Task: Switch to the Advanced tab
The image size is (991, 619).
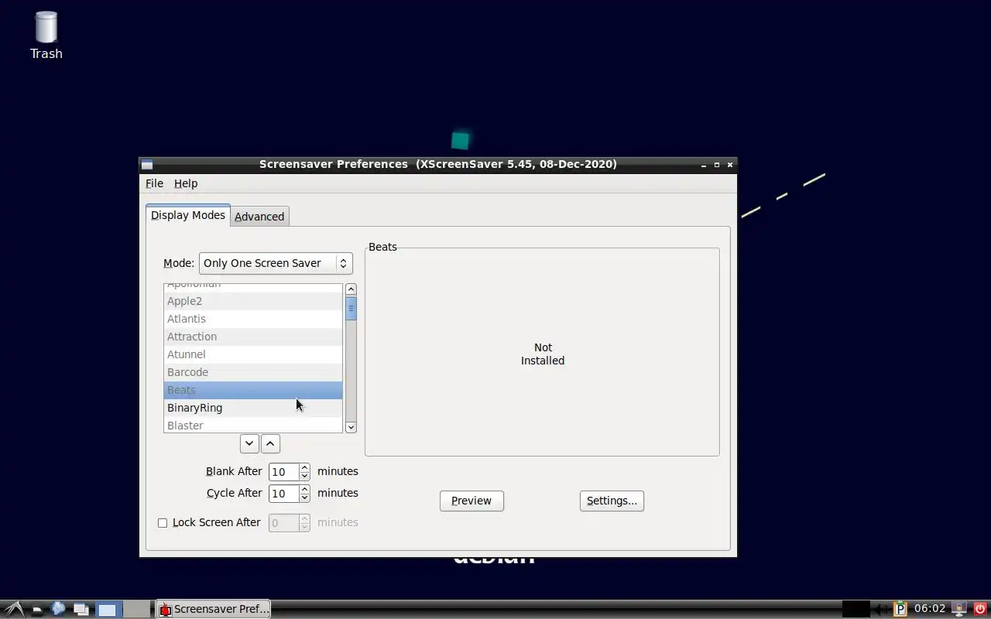Action: point(259,217)
